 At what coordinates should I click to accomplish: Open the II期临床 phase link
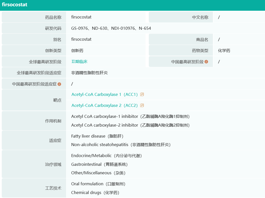tap(79, 62)
